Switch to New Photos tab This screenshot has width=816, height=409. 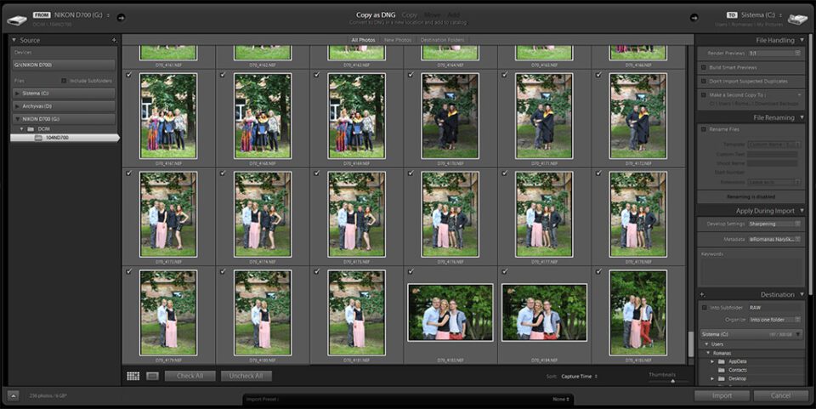pyautogui.click(x=398, y=40)
